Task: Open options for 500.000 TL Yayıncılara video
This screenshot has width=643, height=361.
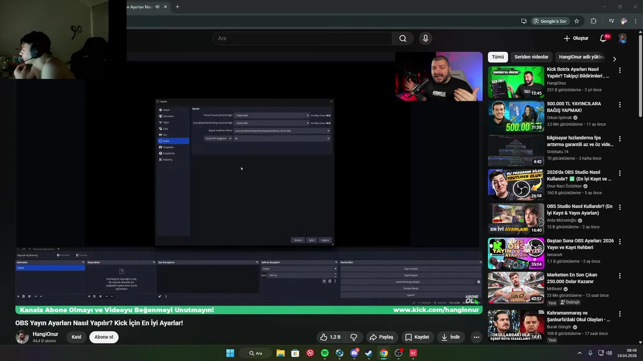Action: pyautogui.click(x=620, y=105)
